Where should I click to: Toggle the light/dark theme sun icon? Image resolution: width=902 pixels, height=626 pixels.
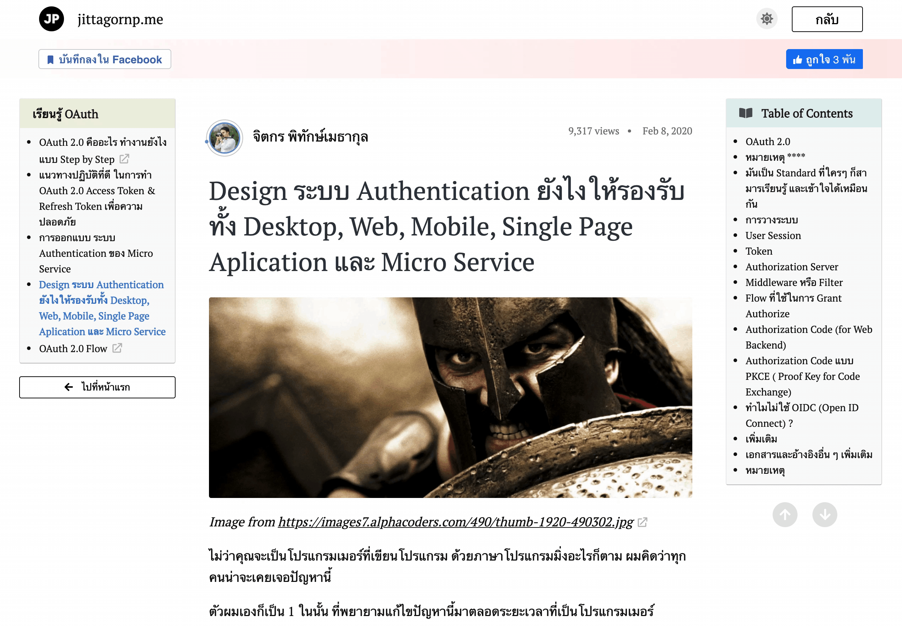point(767,19)
